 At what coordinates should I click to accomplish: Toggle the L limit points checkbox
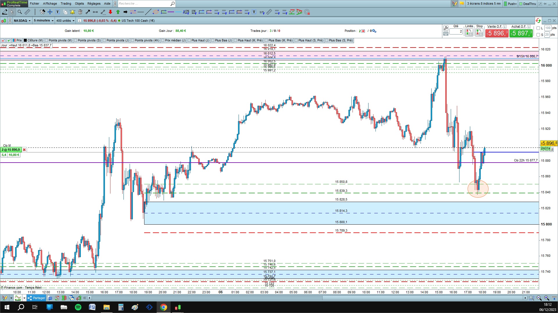538,28
